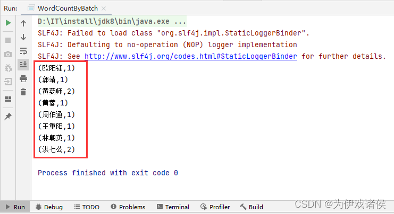
Task: Go down the stack trace arrow
Action: tap(23, 37)
